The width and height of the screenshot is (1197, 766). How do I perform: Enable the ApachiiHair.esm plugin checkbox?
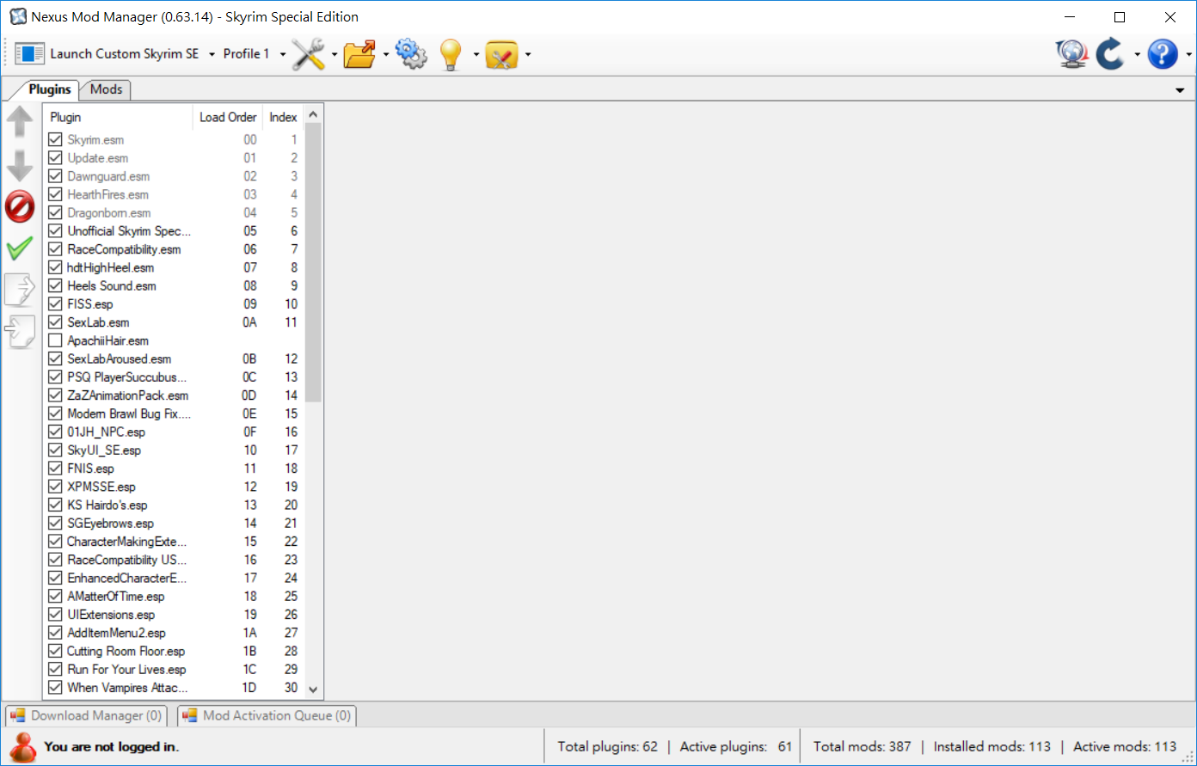55,340
